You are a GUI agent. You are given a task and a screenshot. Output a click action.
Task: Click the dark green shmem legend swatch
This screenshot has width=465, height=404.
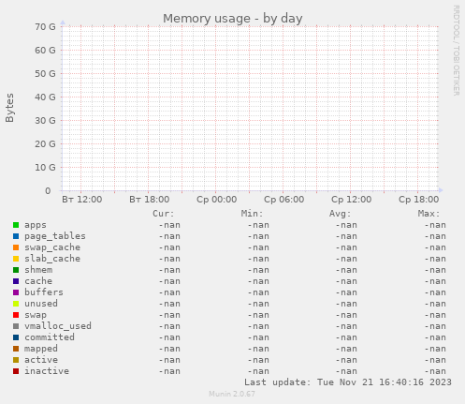click(x=16, y=270)
